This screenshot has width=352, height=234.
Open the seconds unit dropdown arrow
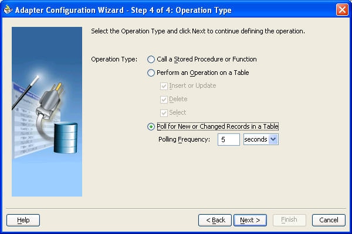tap(273, 139)
